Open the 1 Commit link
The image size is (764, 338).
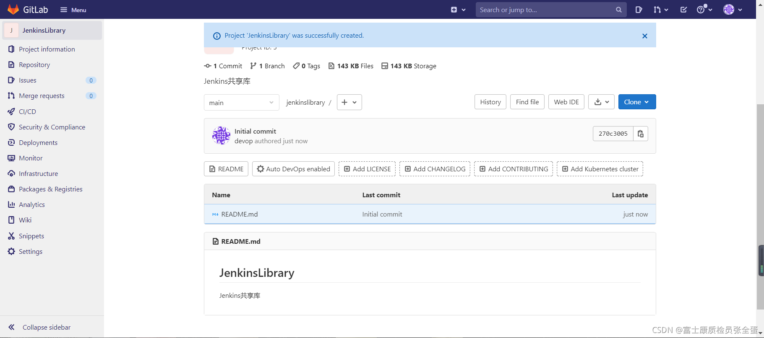coord(223,66)
